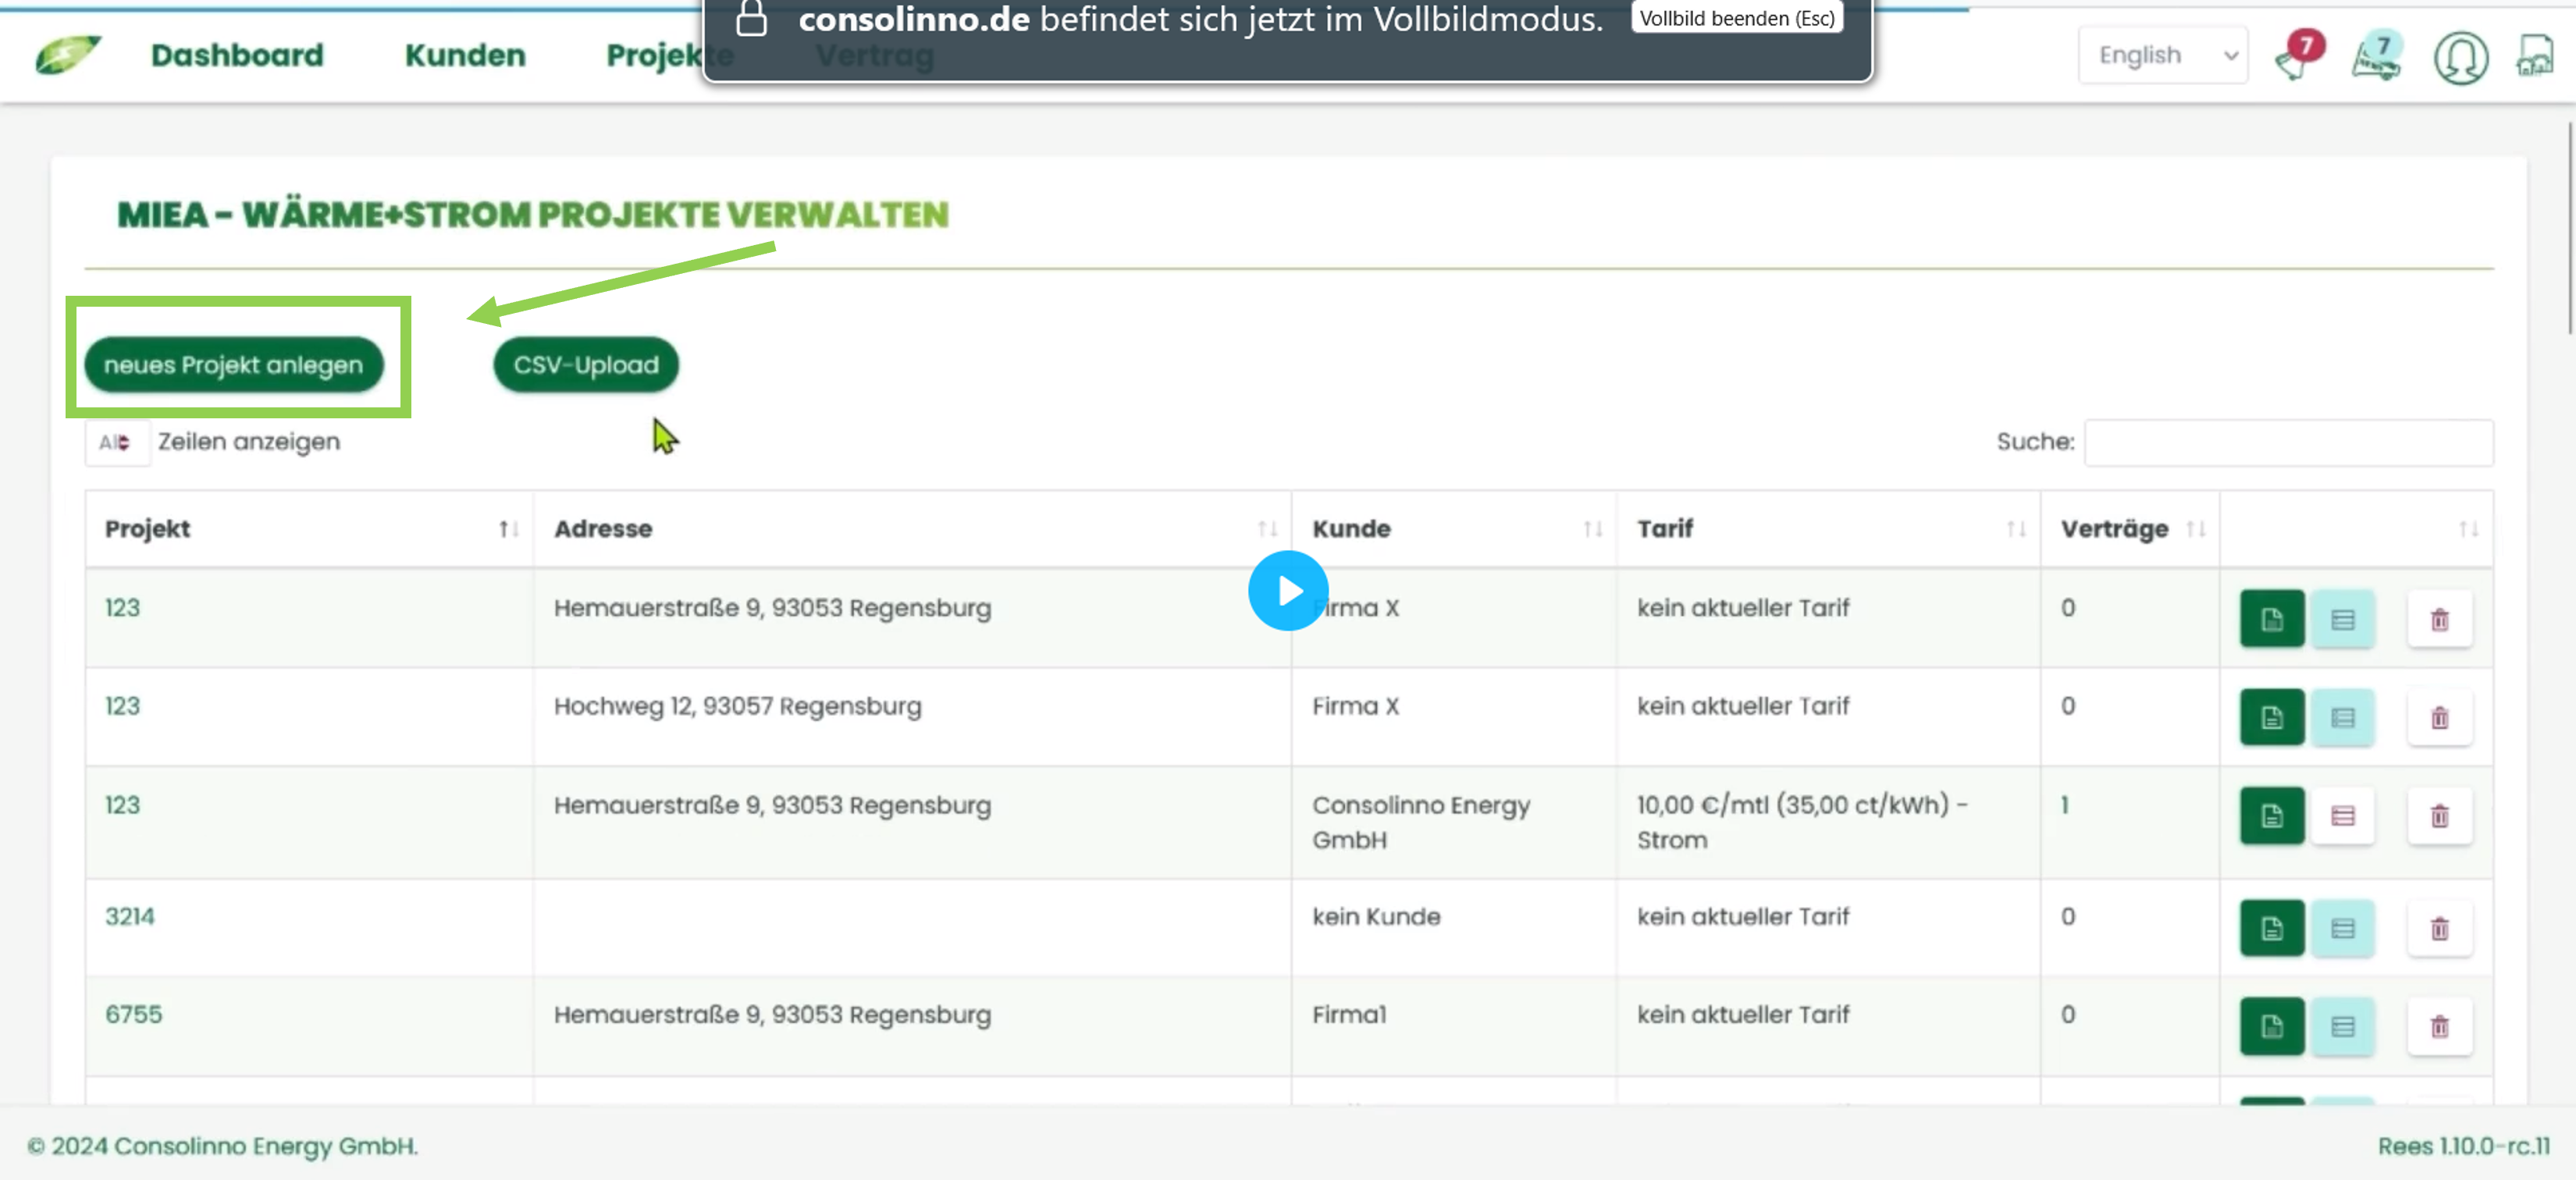
Task: Sort table by Adresse column
Action: 912,529
